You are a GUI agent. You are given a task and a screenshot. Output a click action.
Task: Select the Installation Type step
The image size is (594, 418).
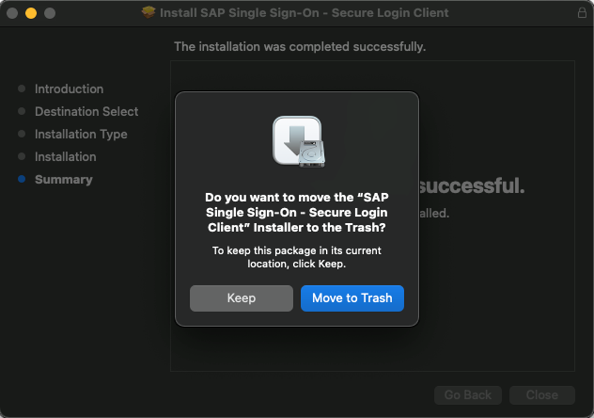coord(81,134)
